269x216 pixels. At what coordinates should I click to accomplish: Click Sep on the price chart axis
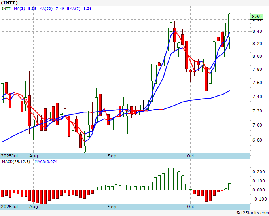coord(112,156)
